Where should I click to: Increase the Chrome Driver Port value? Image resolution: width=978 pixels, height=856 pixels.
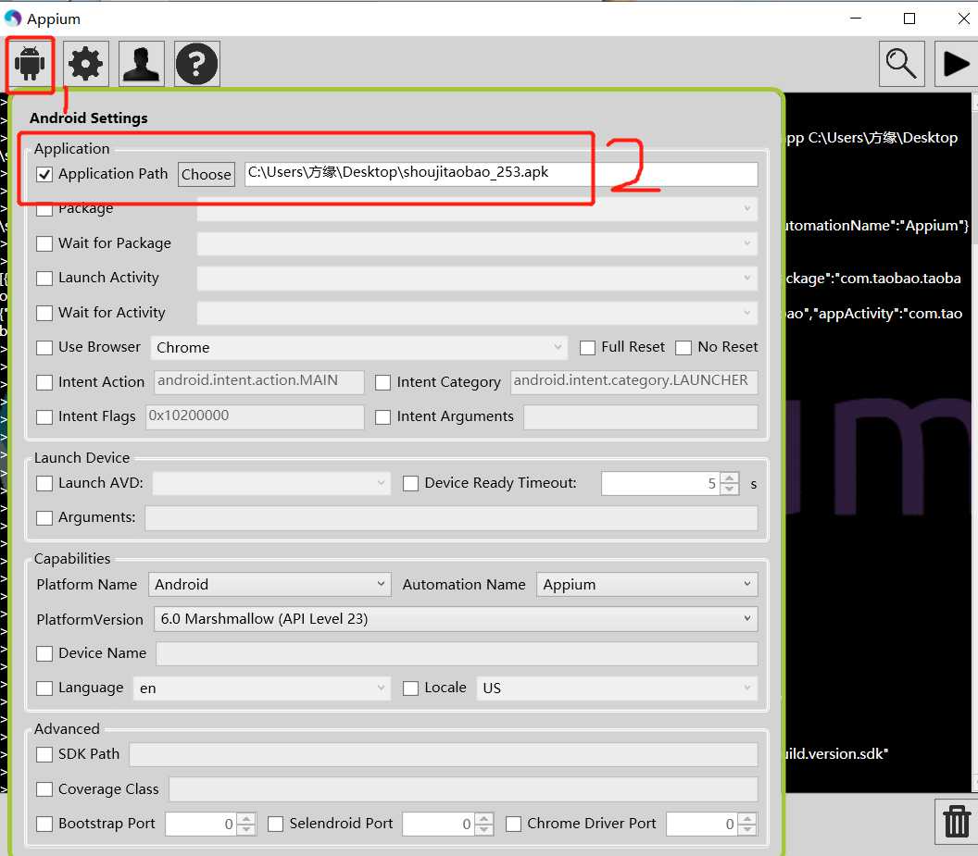pos(747,818)
